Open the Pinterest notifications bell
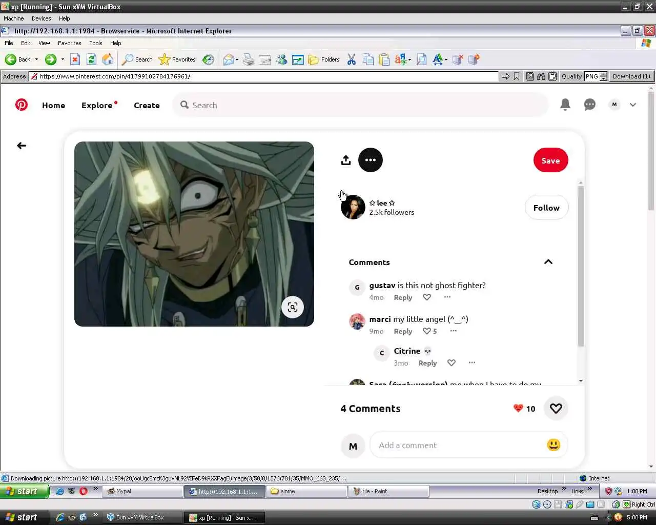The image size is (656, 525). point(565,105)
